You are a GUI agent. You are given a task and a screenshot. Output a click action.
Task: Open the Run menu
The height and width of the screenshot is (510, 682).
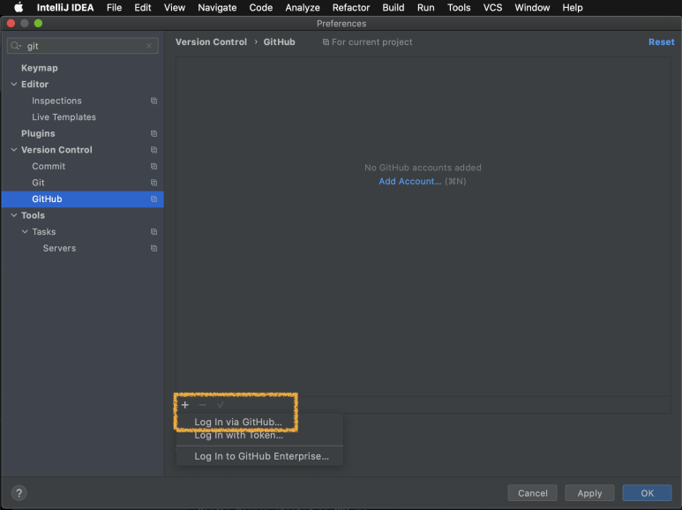point(426,7)
